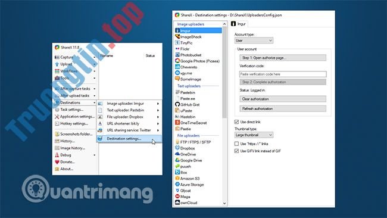This screenshot has width=387, height=218.
Task: Choose the TinyPic uploader icon
Action: [177, 43]
